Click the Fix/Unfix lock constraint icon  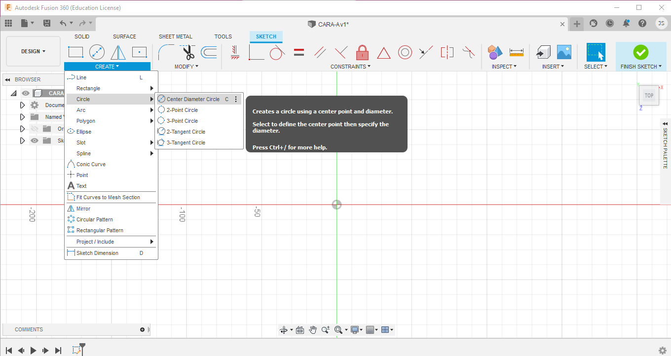[363, 52]
